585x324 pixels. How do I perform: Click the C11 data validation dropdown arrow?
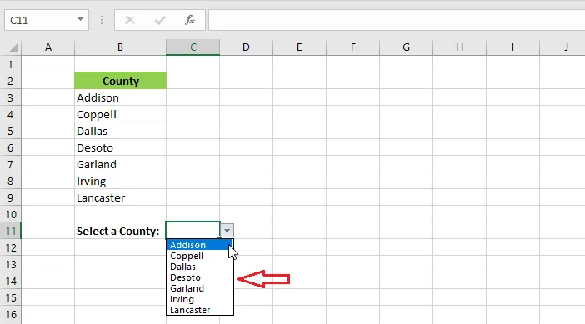(227, 231)
